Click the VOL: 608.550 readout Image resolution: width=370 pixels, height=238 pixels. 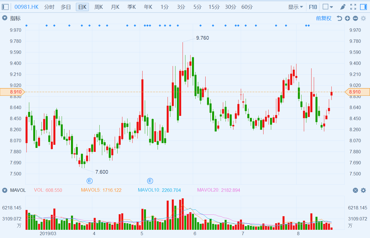pyautogui.click(x=48, y=190)
